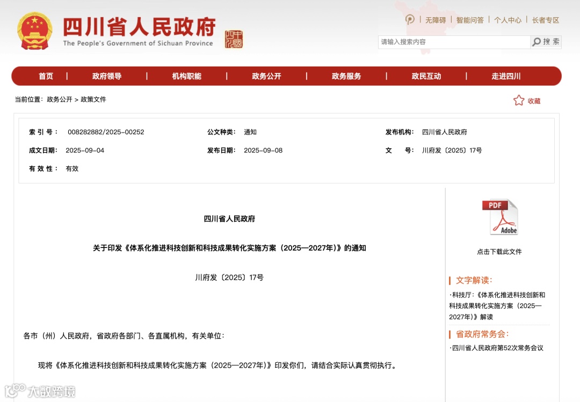Open 机构职能 menu item
Viewport: 580px width, 402px height.
(x=187, y=76)
